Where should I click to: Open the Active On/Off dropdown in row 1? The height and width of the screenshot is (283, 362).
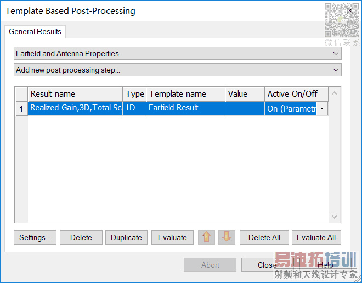coord(322,108)
